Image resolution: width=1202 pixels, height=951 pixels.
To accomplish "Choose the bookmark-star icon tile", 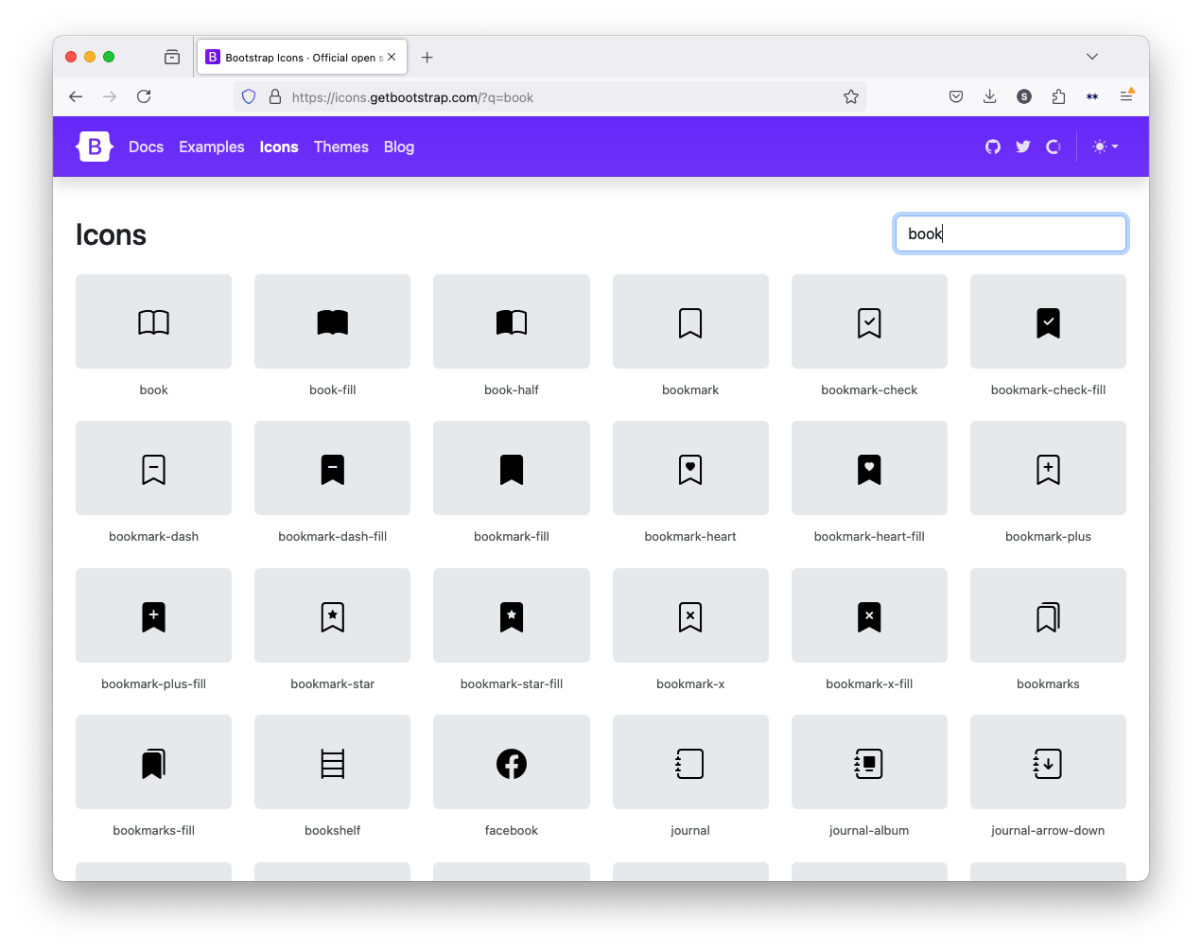I will tap(332, 616).
